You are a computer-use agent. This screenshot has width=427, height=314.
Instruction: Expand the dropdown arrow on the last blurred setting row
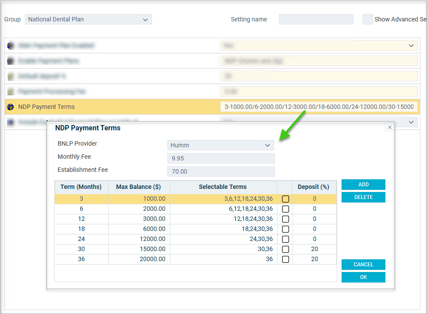coord(411,122)
